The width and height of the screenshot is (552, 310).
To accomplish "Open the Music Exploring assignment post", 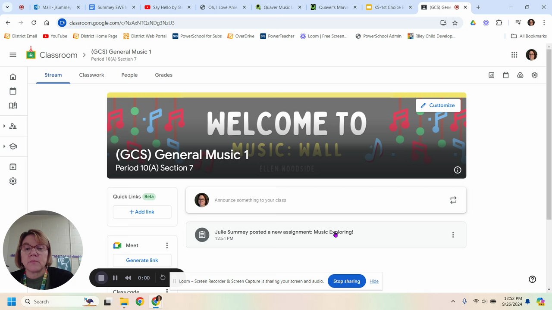I will [x=326, y=235].
